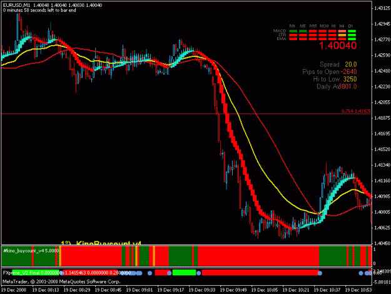Click the 1.41340 price scale value
391x294 pixels.
click(x=382, y=165)
